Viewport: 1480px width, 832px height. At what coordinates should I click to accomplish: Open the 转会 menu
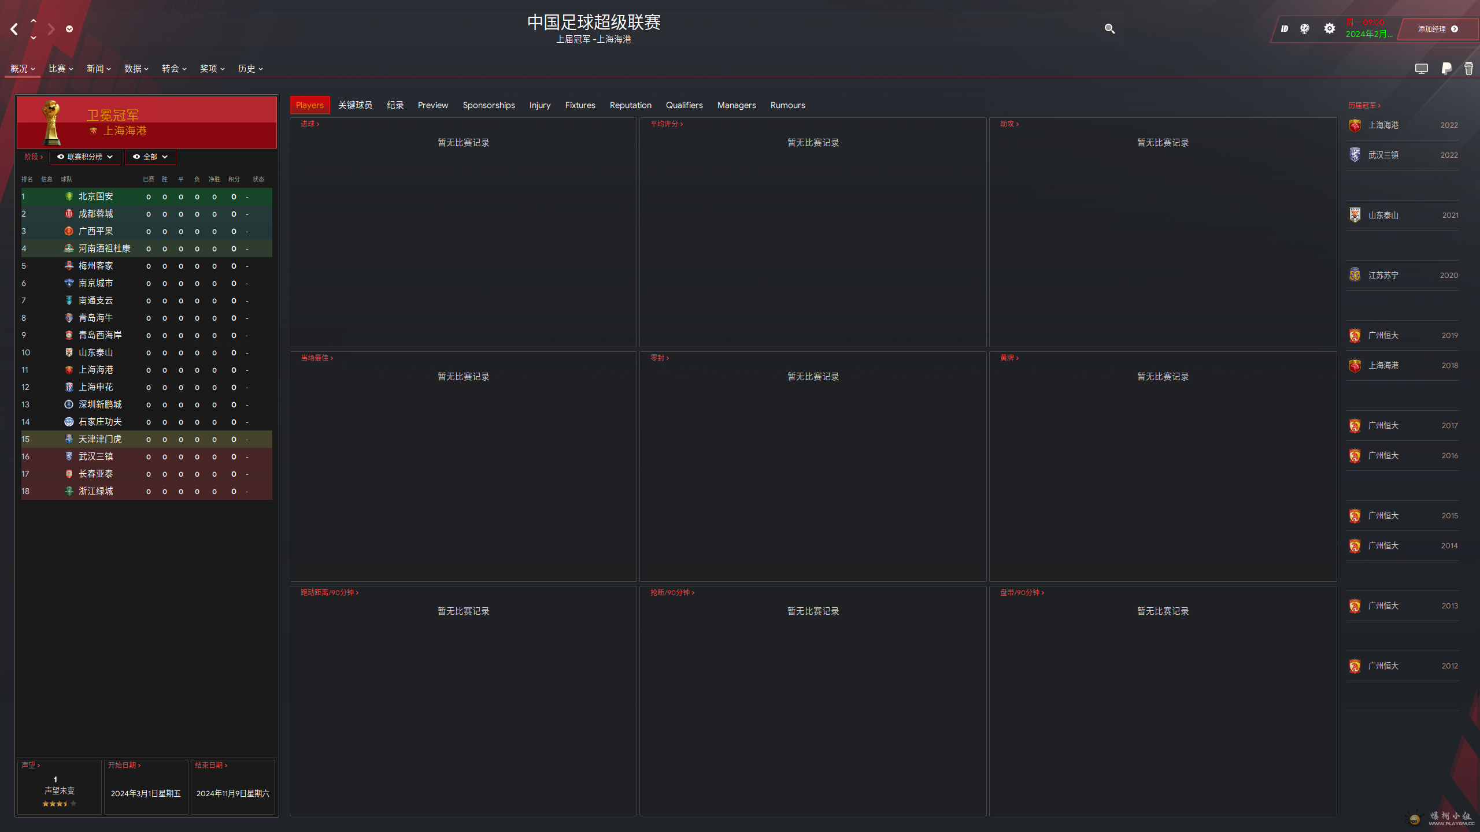click(x=174, y=69)
